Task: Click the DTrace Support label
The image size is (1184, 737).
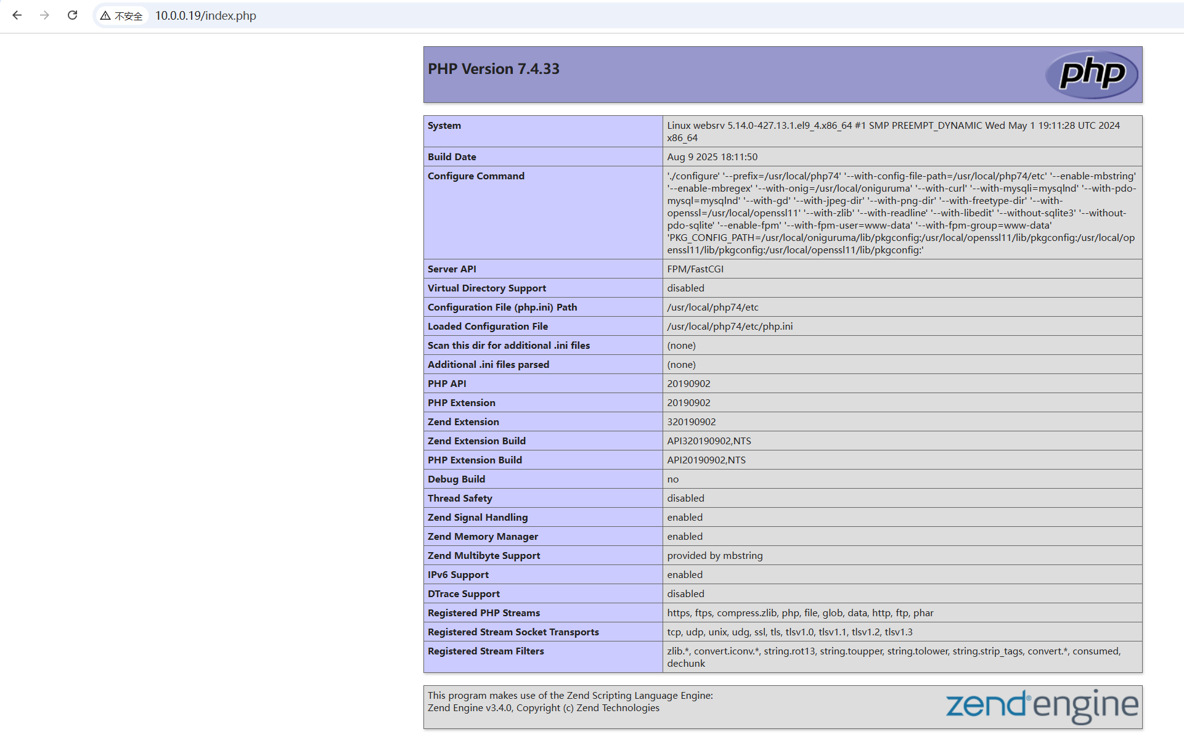Action: (x=463, y=594)
